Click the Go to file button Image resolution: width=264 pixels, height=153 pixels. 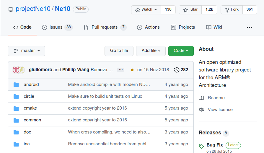click(119, 51)
